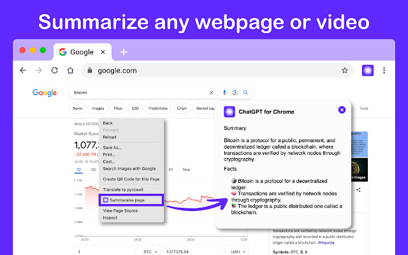Image resolution: width=408 pixels, height=255 pixels.
Task: Select the Predictions filter chip
Action: pos(157,108)
